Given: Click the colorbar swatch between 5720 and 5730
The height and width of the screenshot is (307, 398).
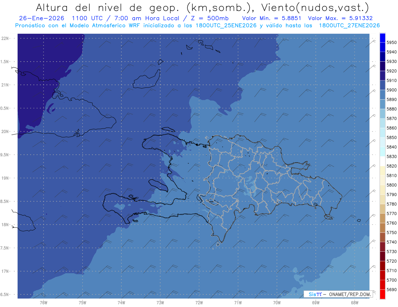Looking at the screenshot, I should click(x=382, y=256).
